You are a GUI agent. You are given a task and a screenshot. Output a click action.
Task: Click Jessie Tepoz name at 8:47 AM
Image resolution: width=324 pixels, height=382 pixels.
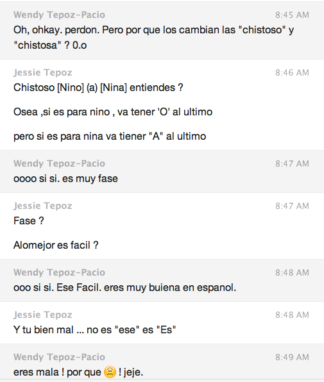coord(43,206)
